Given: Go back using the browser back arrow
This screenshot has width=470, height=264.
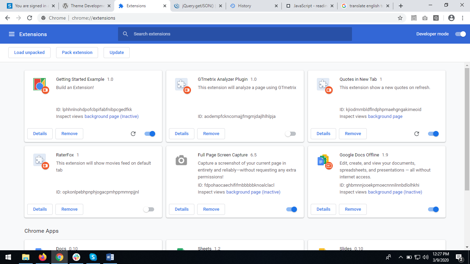Looking at the screenshot, I should [8, 18].
